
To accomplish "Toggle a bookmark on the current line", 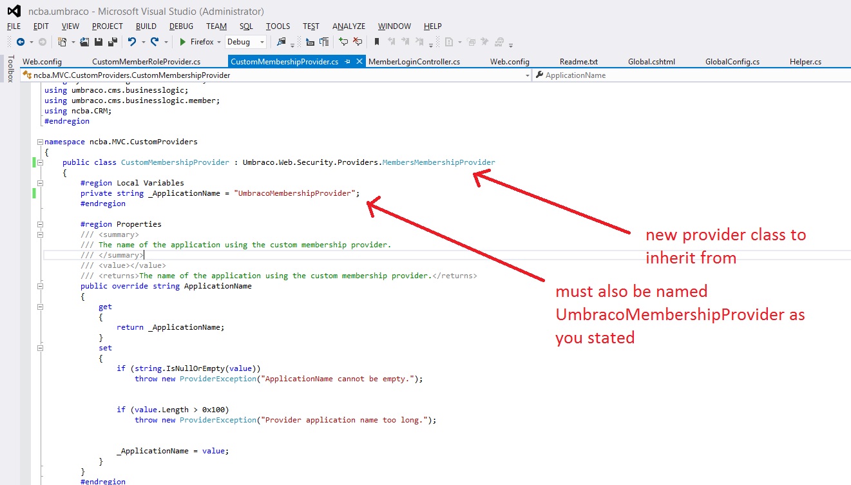I will (377, 42).
